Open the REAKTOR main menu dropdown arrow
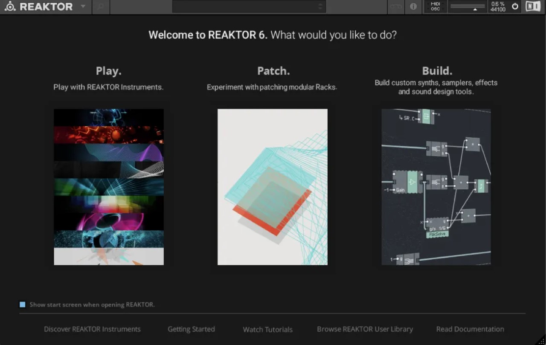This screenshot has height=345, width=546. (x=83, y=7)
